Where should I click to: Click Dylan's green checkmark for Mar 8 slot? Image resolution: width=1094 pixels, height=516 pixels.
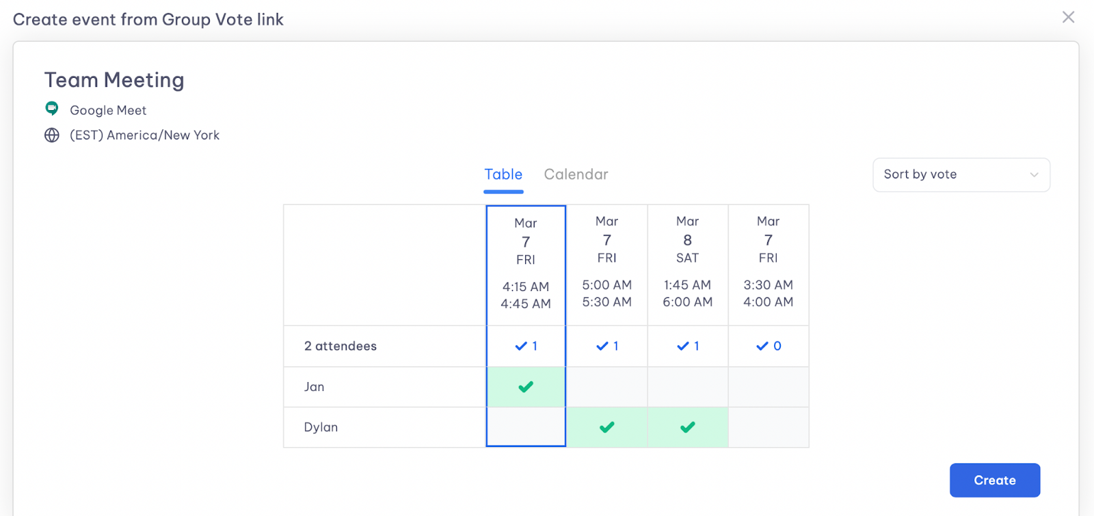(688, 427)
